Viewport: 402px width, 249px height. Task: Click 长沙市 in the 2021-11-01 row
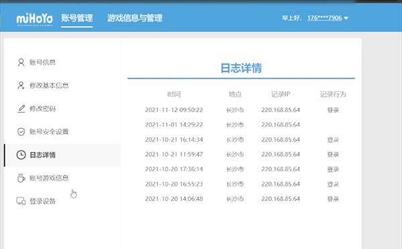[235, 125]
